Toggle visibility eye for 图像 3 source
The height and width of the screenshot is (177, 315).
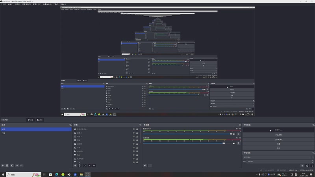(x=133, y=133)
